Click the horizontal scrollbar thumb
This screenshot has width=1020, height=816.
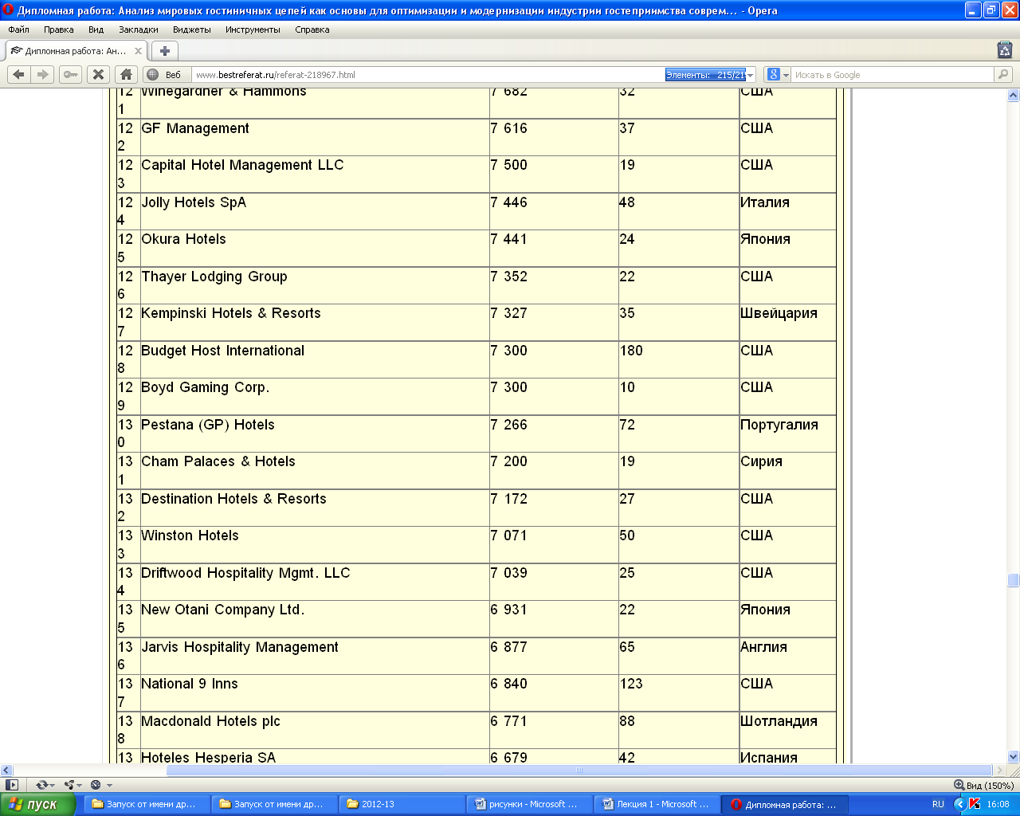click(579, 771)
